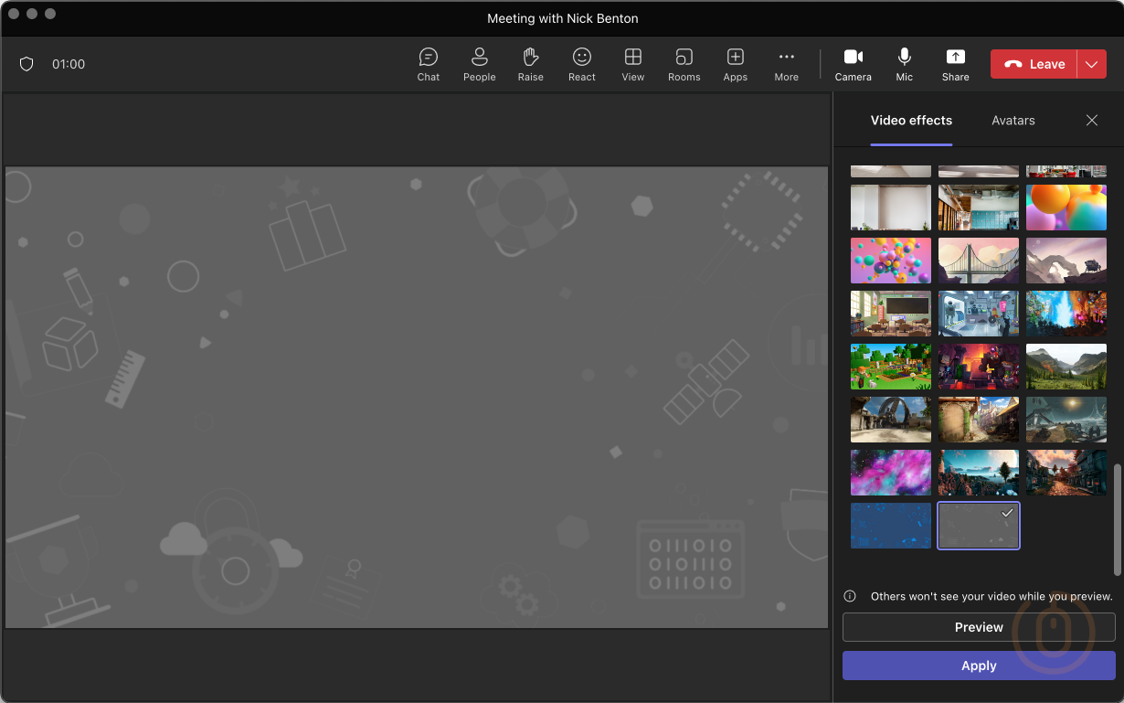Click the Share screen icon
This screenshot has width=1124, height=703.
[x=955, y=64]
